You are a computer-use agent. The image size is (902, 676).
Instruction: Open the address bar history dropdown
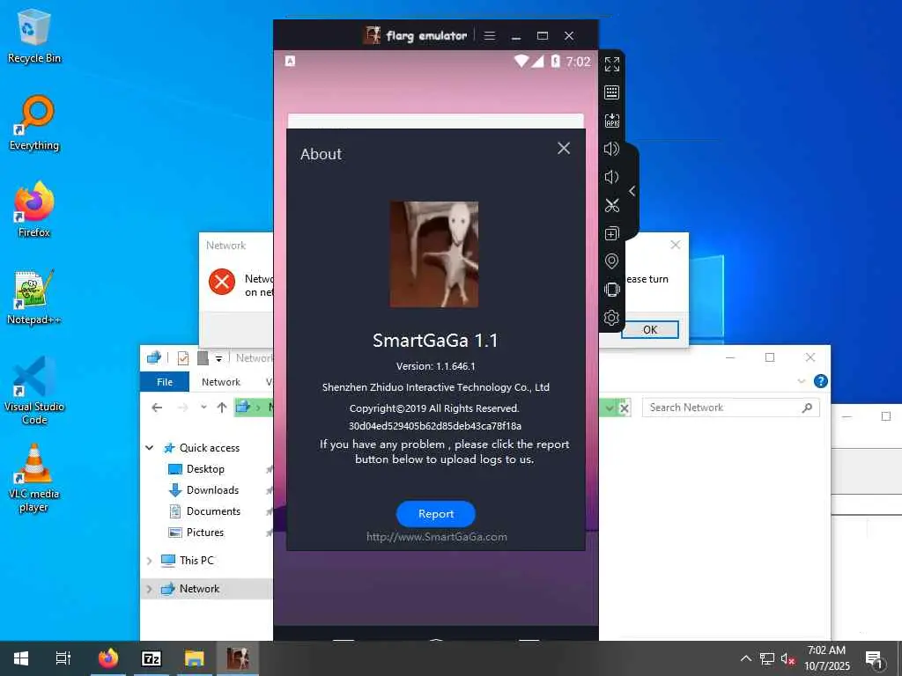pyautogui.click(x=610, y=408)
